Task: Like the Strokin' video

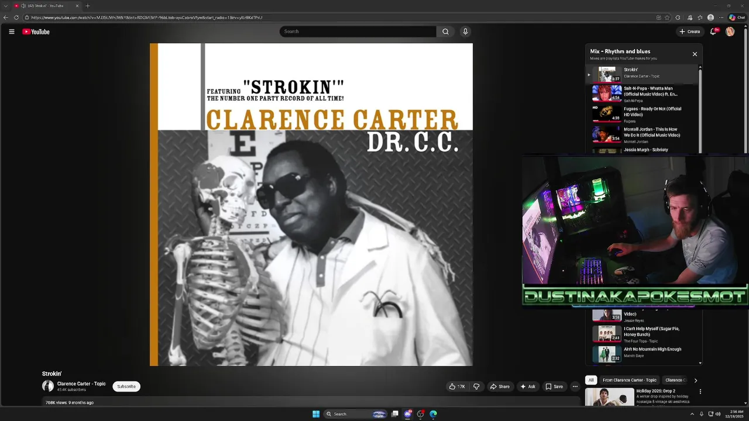Action: [457, 387]
